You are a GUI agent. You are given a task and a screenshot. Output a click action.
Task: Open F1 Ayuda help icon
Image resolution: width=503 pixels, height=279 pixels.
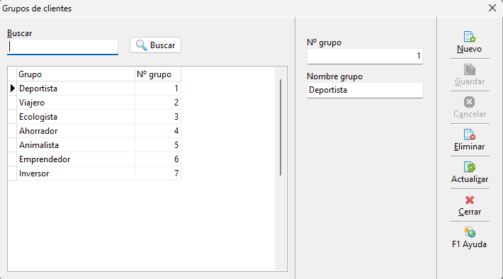click(x=469, y=232)
